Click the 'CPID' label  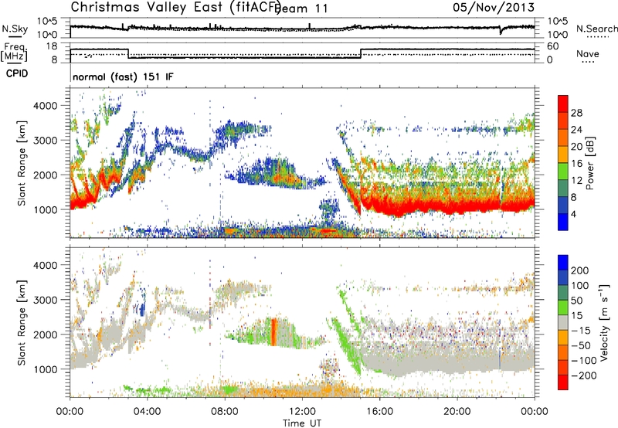tap(17, 73)
